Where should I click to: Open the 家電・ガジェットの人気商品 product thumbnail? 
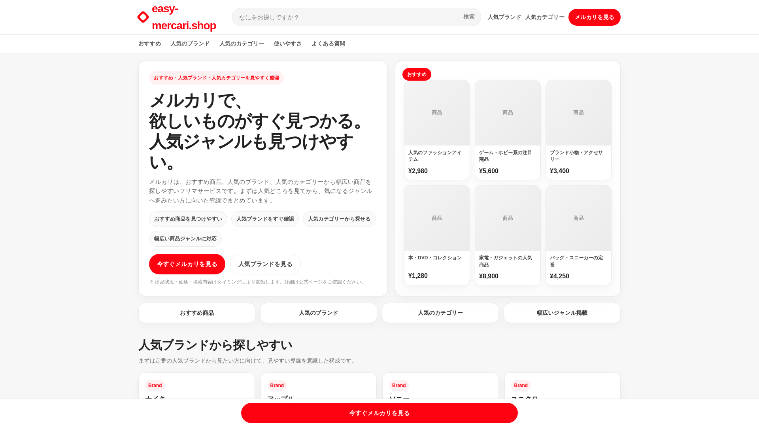[x=508, y=218]
